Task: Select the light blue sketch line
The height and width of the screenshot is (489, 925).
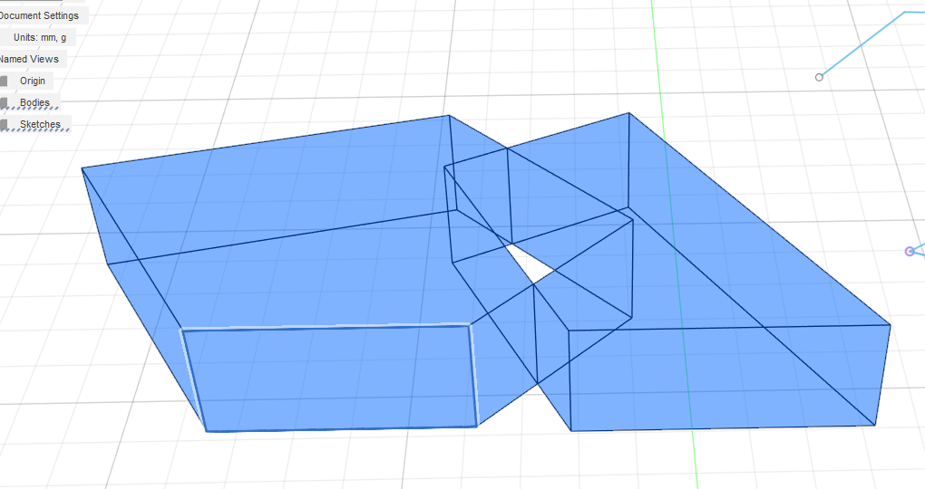Action: click(862, 45)
